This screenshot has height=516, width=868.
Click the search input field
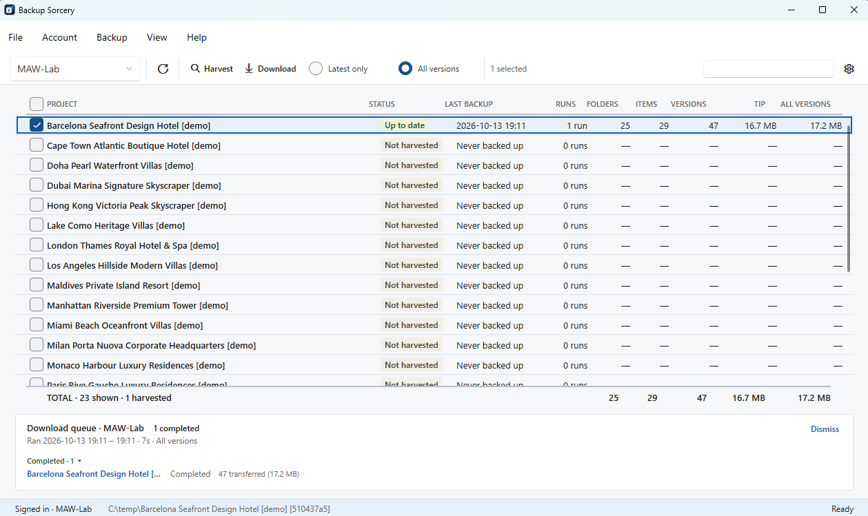tap(768, 69)
